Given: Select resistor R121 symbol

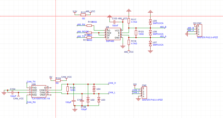Looking at the screenshot, I should pos(83,15).
